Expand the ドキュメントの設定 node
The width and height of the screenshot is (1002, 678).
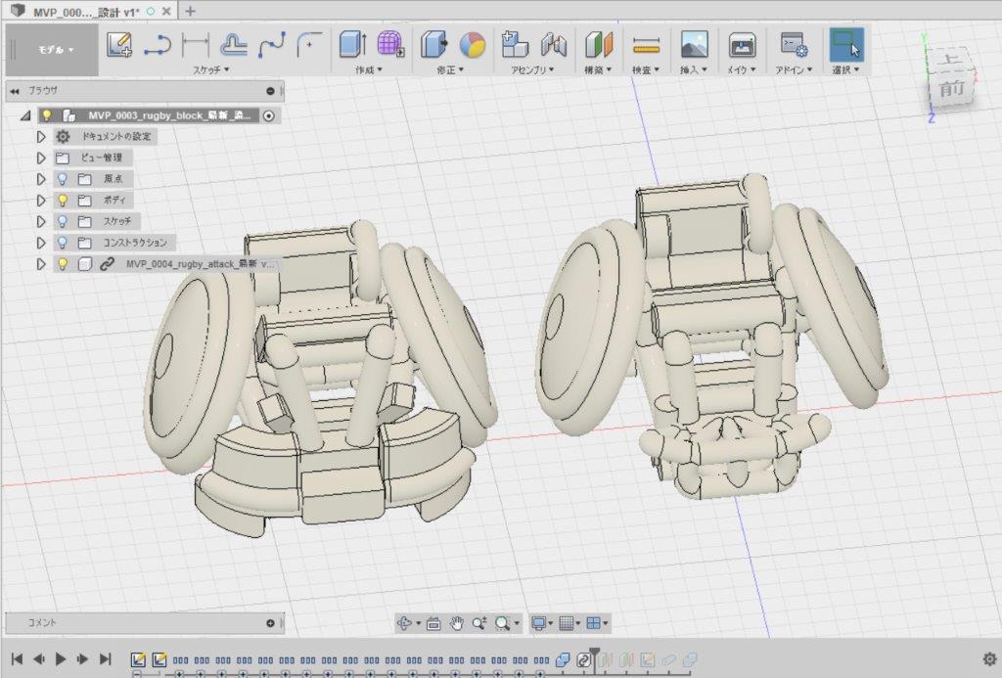[41, 137]
